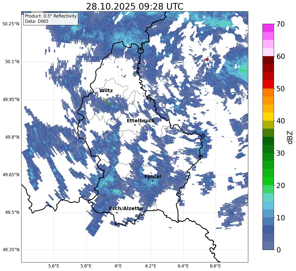Click the Findel station cross marker

152,181
